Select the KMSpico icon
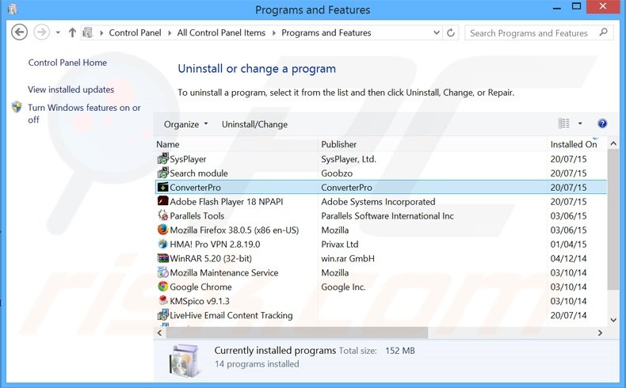 coord(163,300)
